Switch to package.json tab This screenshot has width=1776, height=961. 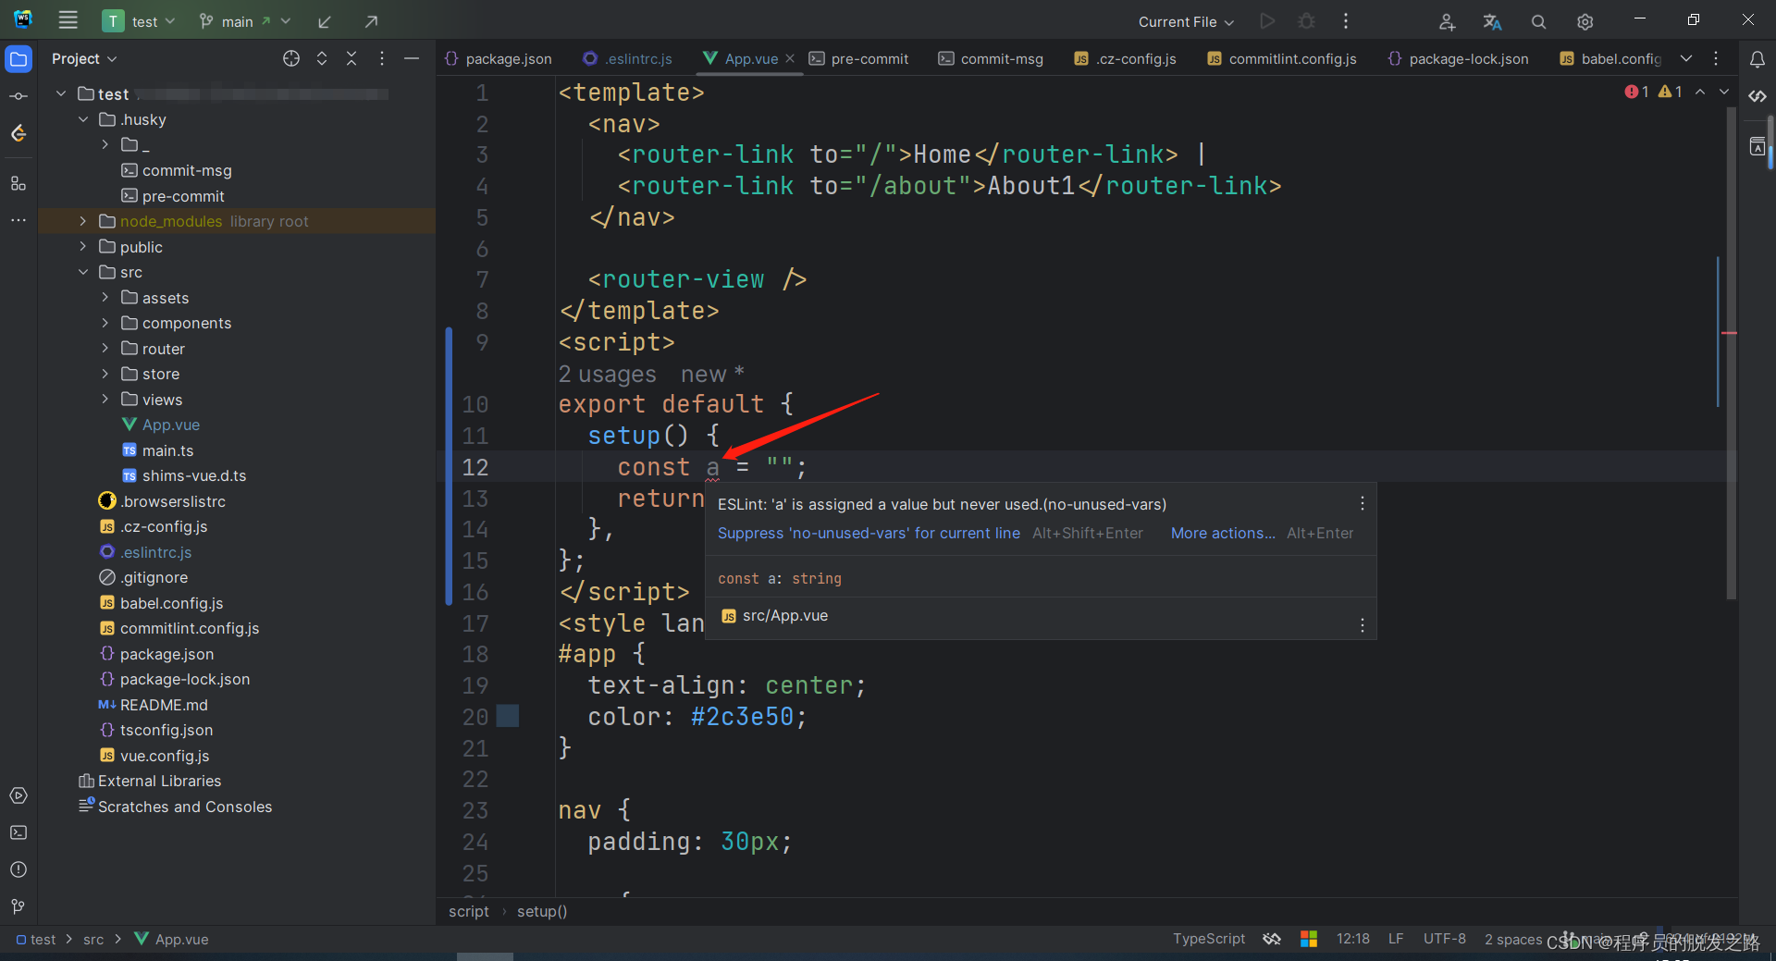tap(499, 58)
